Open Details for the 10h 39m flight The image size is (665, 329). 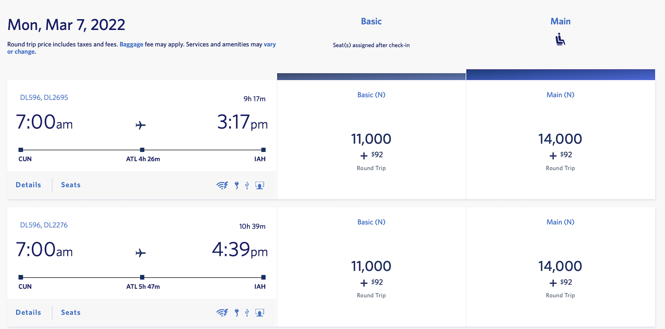pyautogui.click(x=28, y=312)
